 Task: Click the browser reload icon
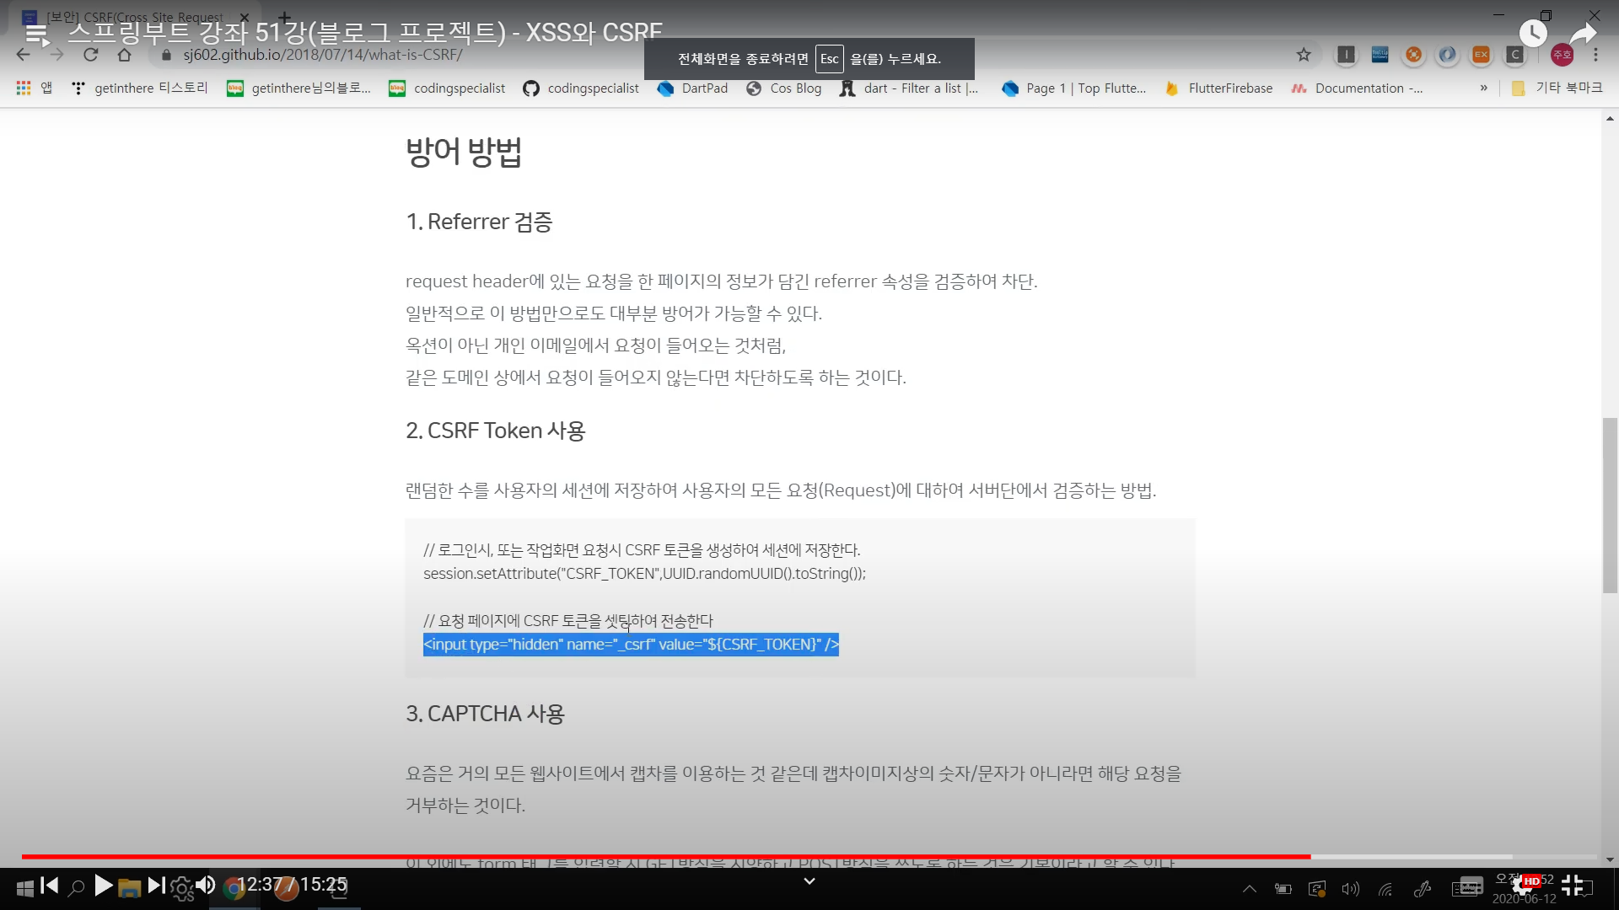[x=91, y=55]
